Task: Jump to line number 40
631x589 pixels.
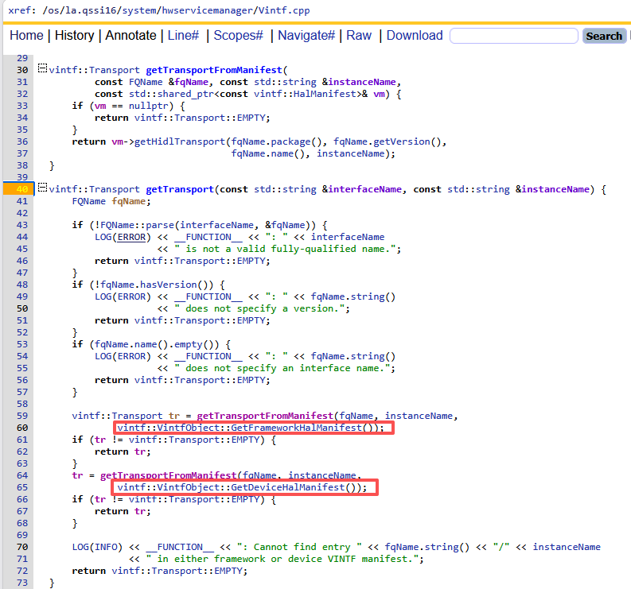Action: tap(22, 189)
